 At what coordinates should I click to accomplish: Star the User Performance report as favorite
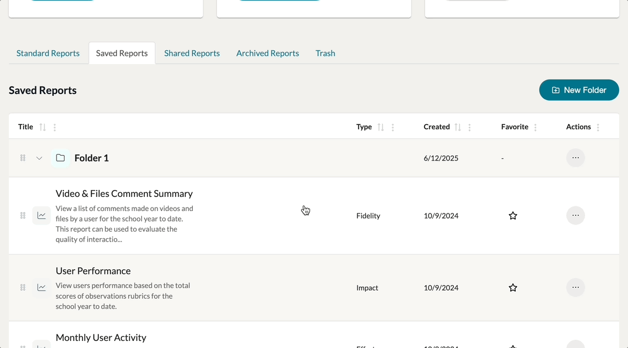513,287
